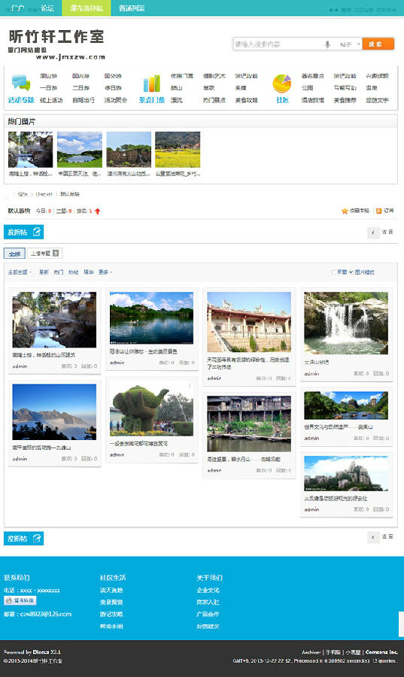The height and width of the screenshot is (677, 404).
Task: Click the red ranking up-arrow icon
Action: pyautogui.click(x=97, y=211)
